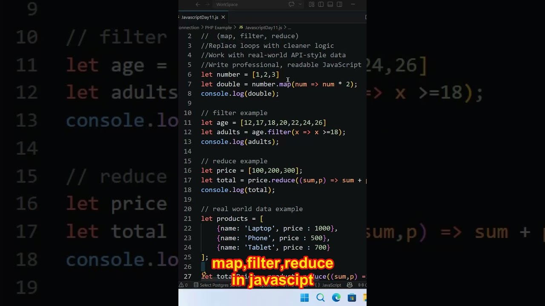This screenshot has height=306, width=545.
Task: Click the JS file icon in breadcrumb
Action: pyautogui.click(x=241, y=27)
